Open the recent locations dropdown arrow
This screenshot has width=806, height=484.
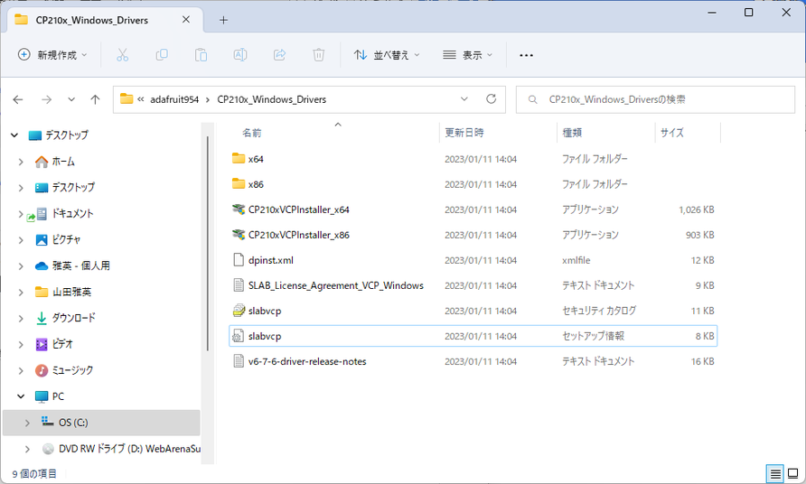(x=71, y=99)
